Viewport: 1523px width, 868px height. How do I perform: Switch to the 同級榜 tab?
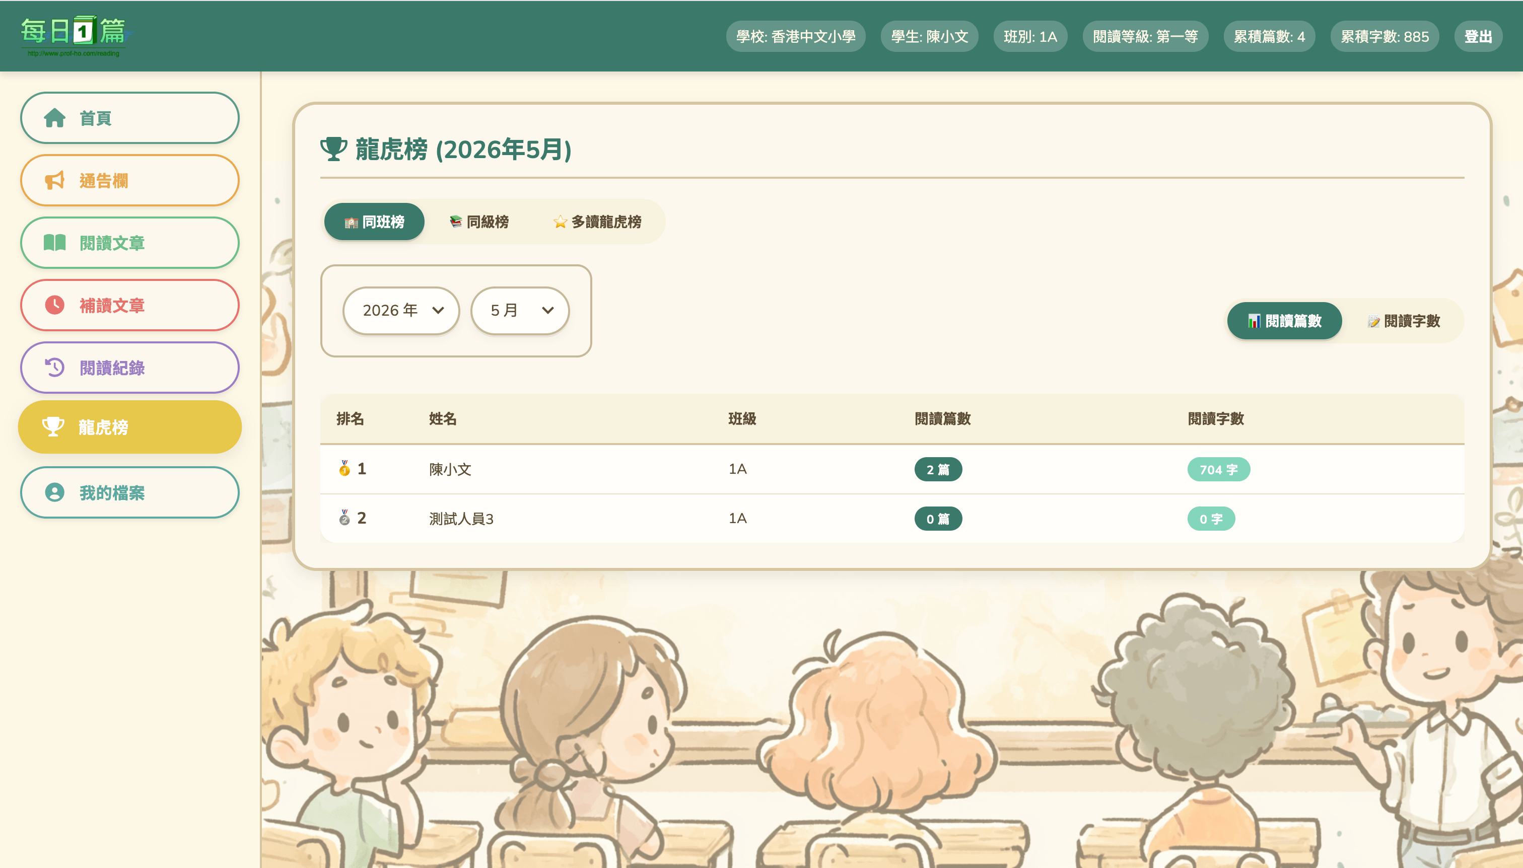[x=478, y=222]
